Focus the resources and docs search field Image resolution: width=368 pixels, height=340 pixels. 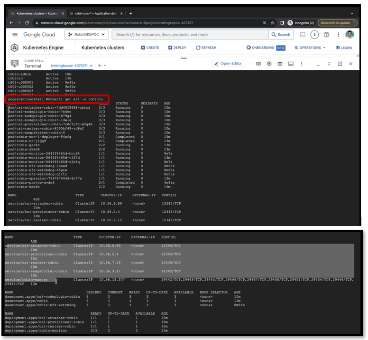(x=190, y=35)
